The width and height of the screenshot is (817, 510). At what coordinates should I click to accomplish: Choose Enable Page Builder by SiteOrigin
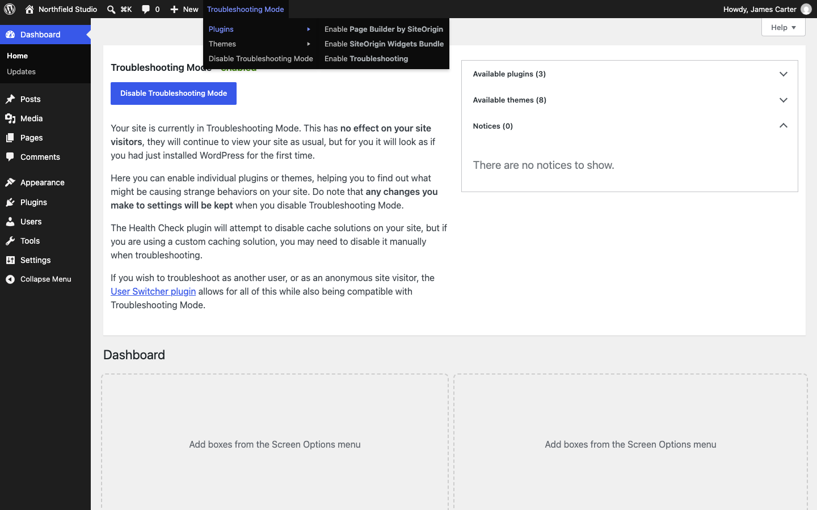(384, 29)
